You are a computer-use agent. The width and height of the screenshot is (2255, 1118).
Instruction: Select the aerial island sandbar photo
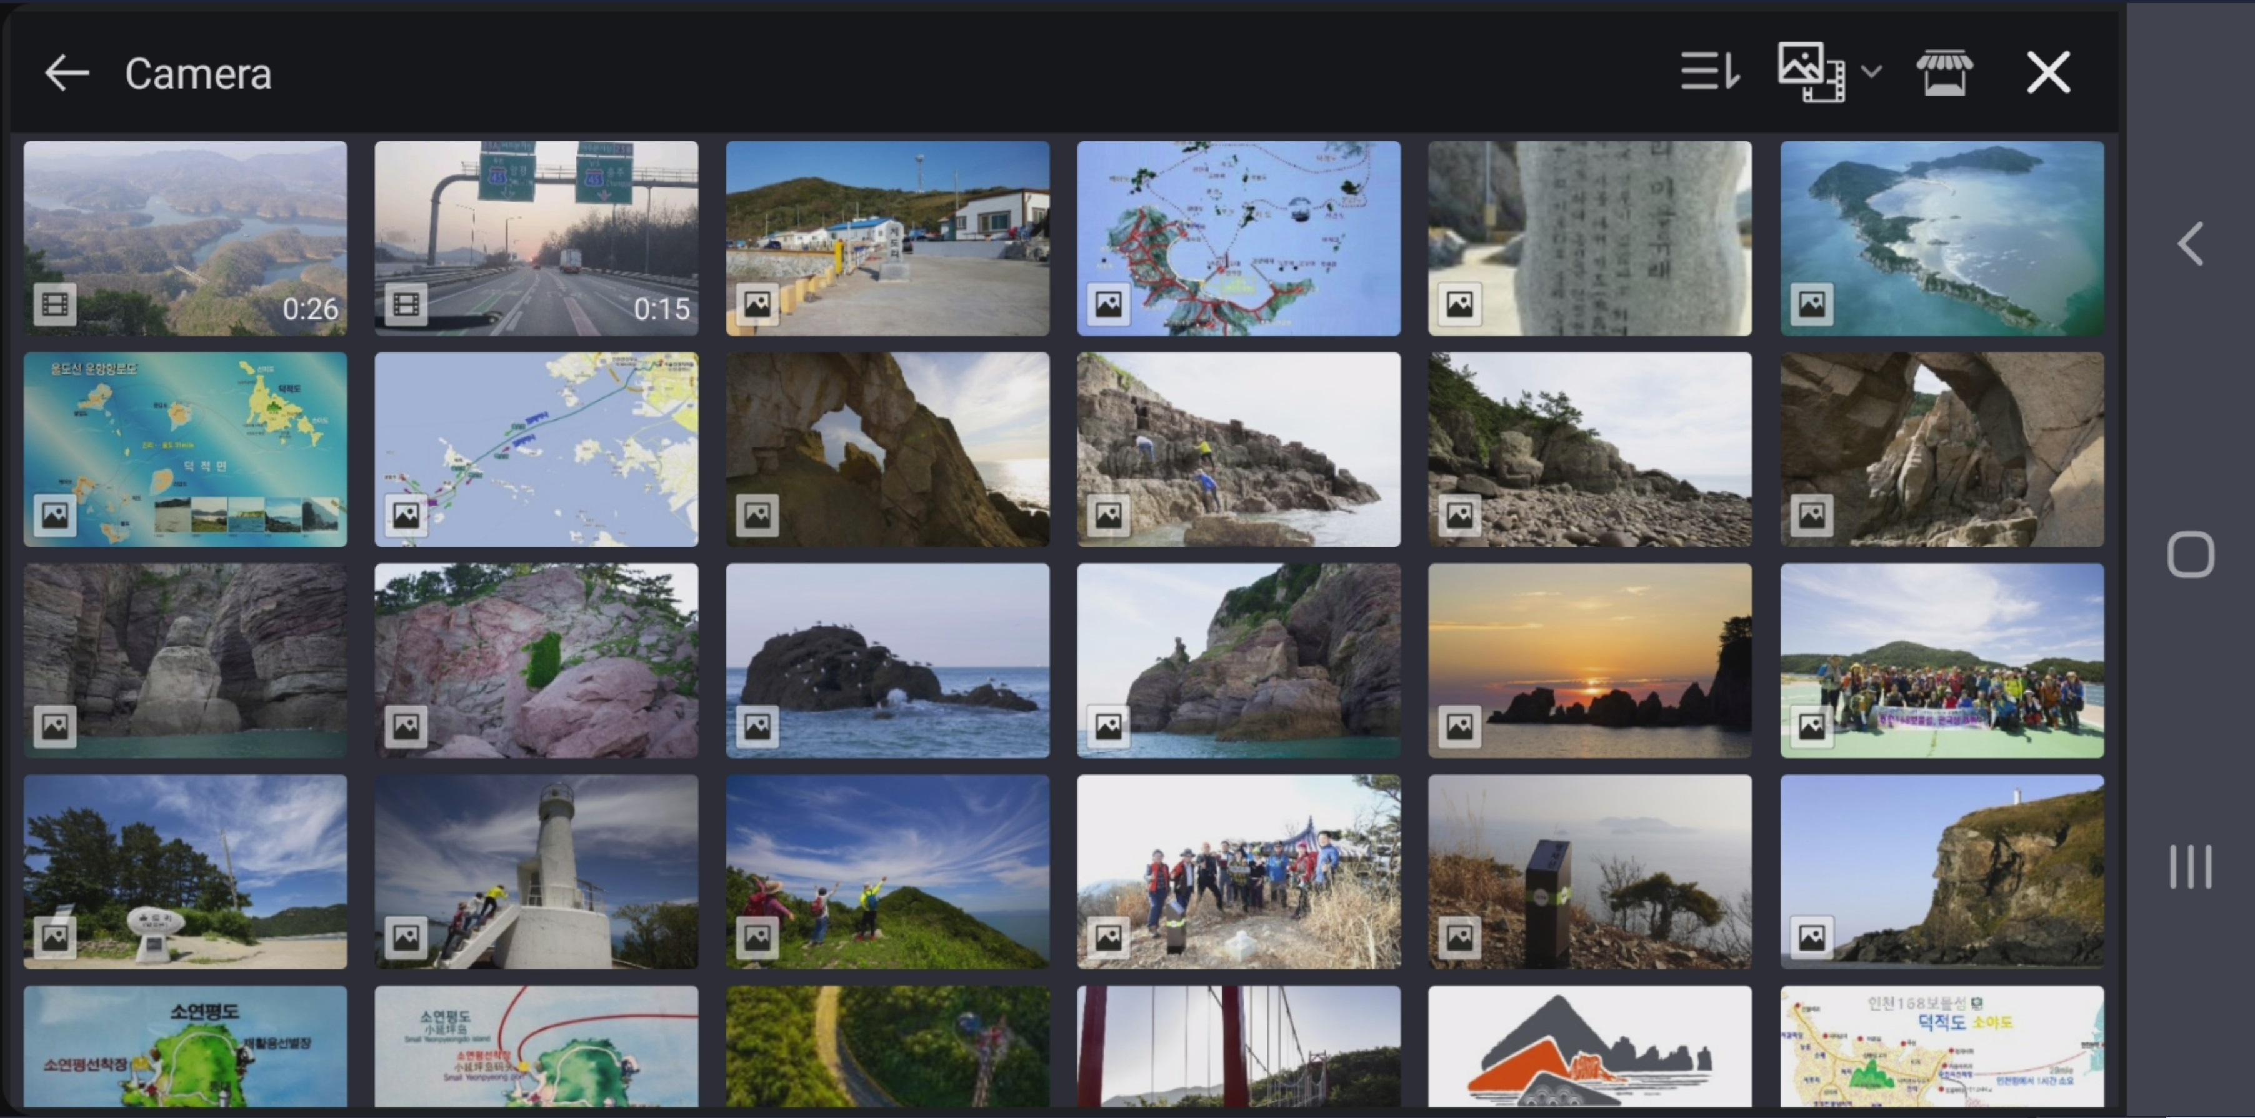pos(1942,238)
